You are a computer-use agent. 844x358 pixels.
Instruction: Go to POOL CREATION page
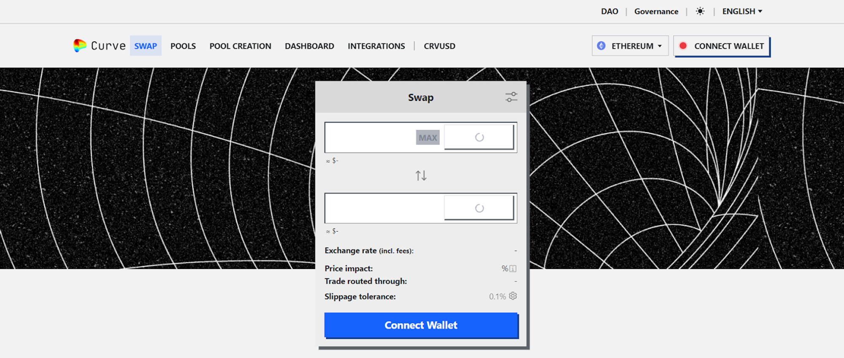click(x=240, y=46)
